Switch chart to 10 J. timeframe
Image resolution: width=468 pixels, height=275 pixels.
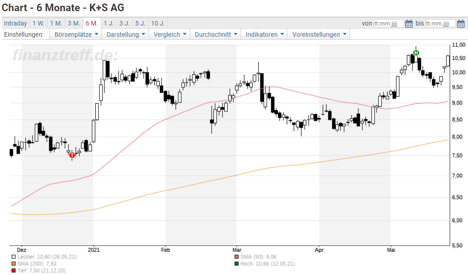[x=158, y=23]
